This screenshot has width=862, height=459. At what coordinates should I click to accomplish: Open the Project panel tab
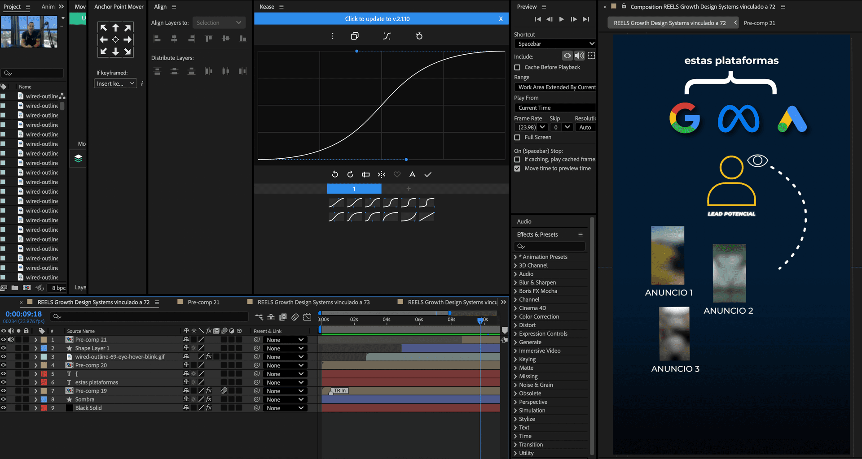[12, 7]
